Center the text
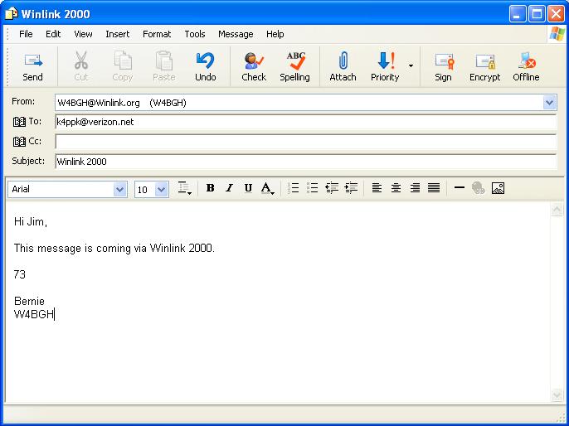This screenshot has width=569, height=426. 396,188
